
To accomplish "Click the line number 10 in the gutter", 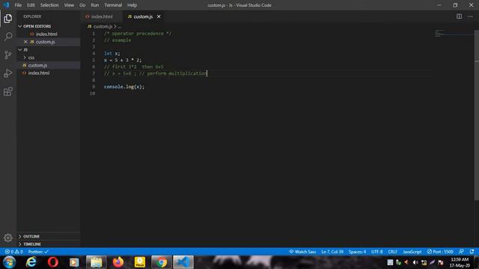I will click(92, 93).
